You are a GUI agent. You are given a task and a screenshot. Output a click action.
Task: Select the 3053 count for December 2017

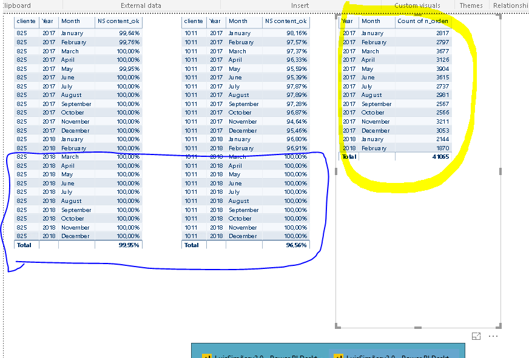pos(442,130)
